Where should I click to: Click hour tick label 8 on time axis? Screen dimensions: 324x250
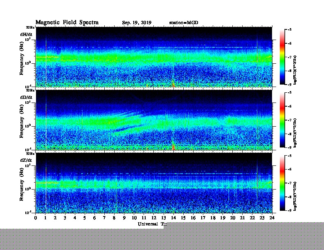114,218
